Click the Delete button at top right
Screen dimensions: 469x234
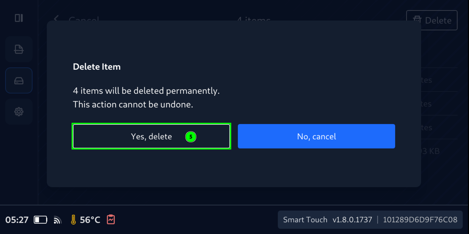[432, 20]
